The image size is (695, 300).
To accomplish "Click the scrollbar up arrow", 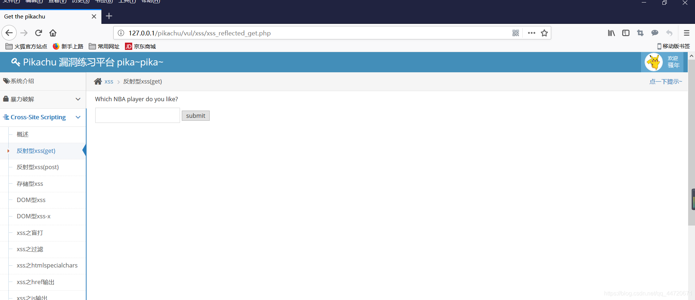I will point(692,56).
